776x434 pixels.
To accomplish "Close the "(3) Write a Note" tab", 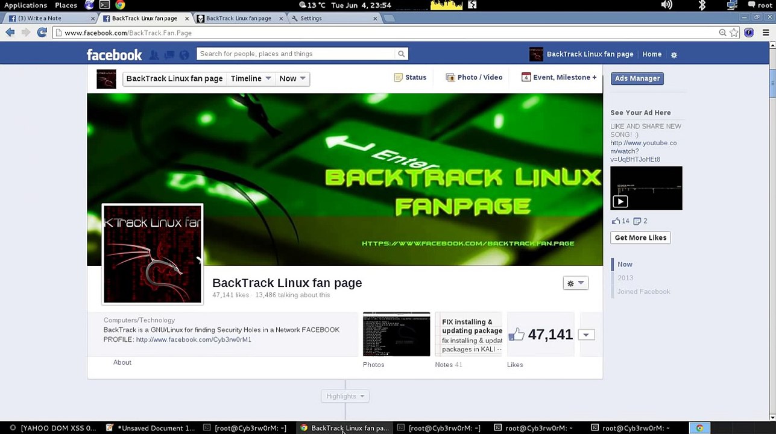I will [93, 19].
